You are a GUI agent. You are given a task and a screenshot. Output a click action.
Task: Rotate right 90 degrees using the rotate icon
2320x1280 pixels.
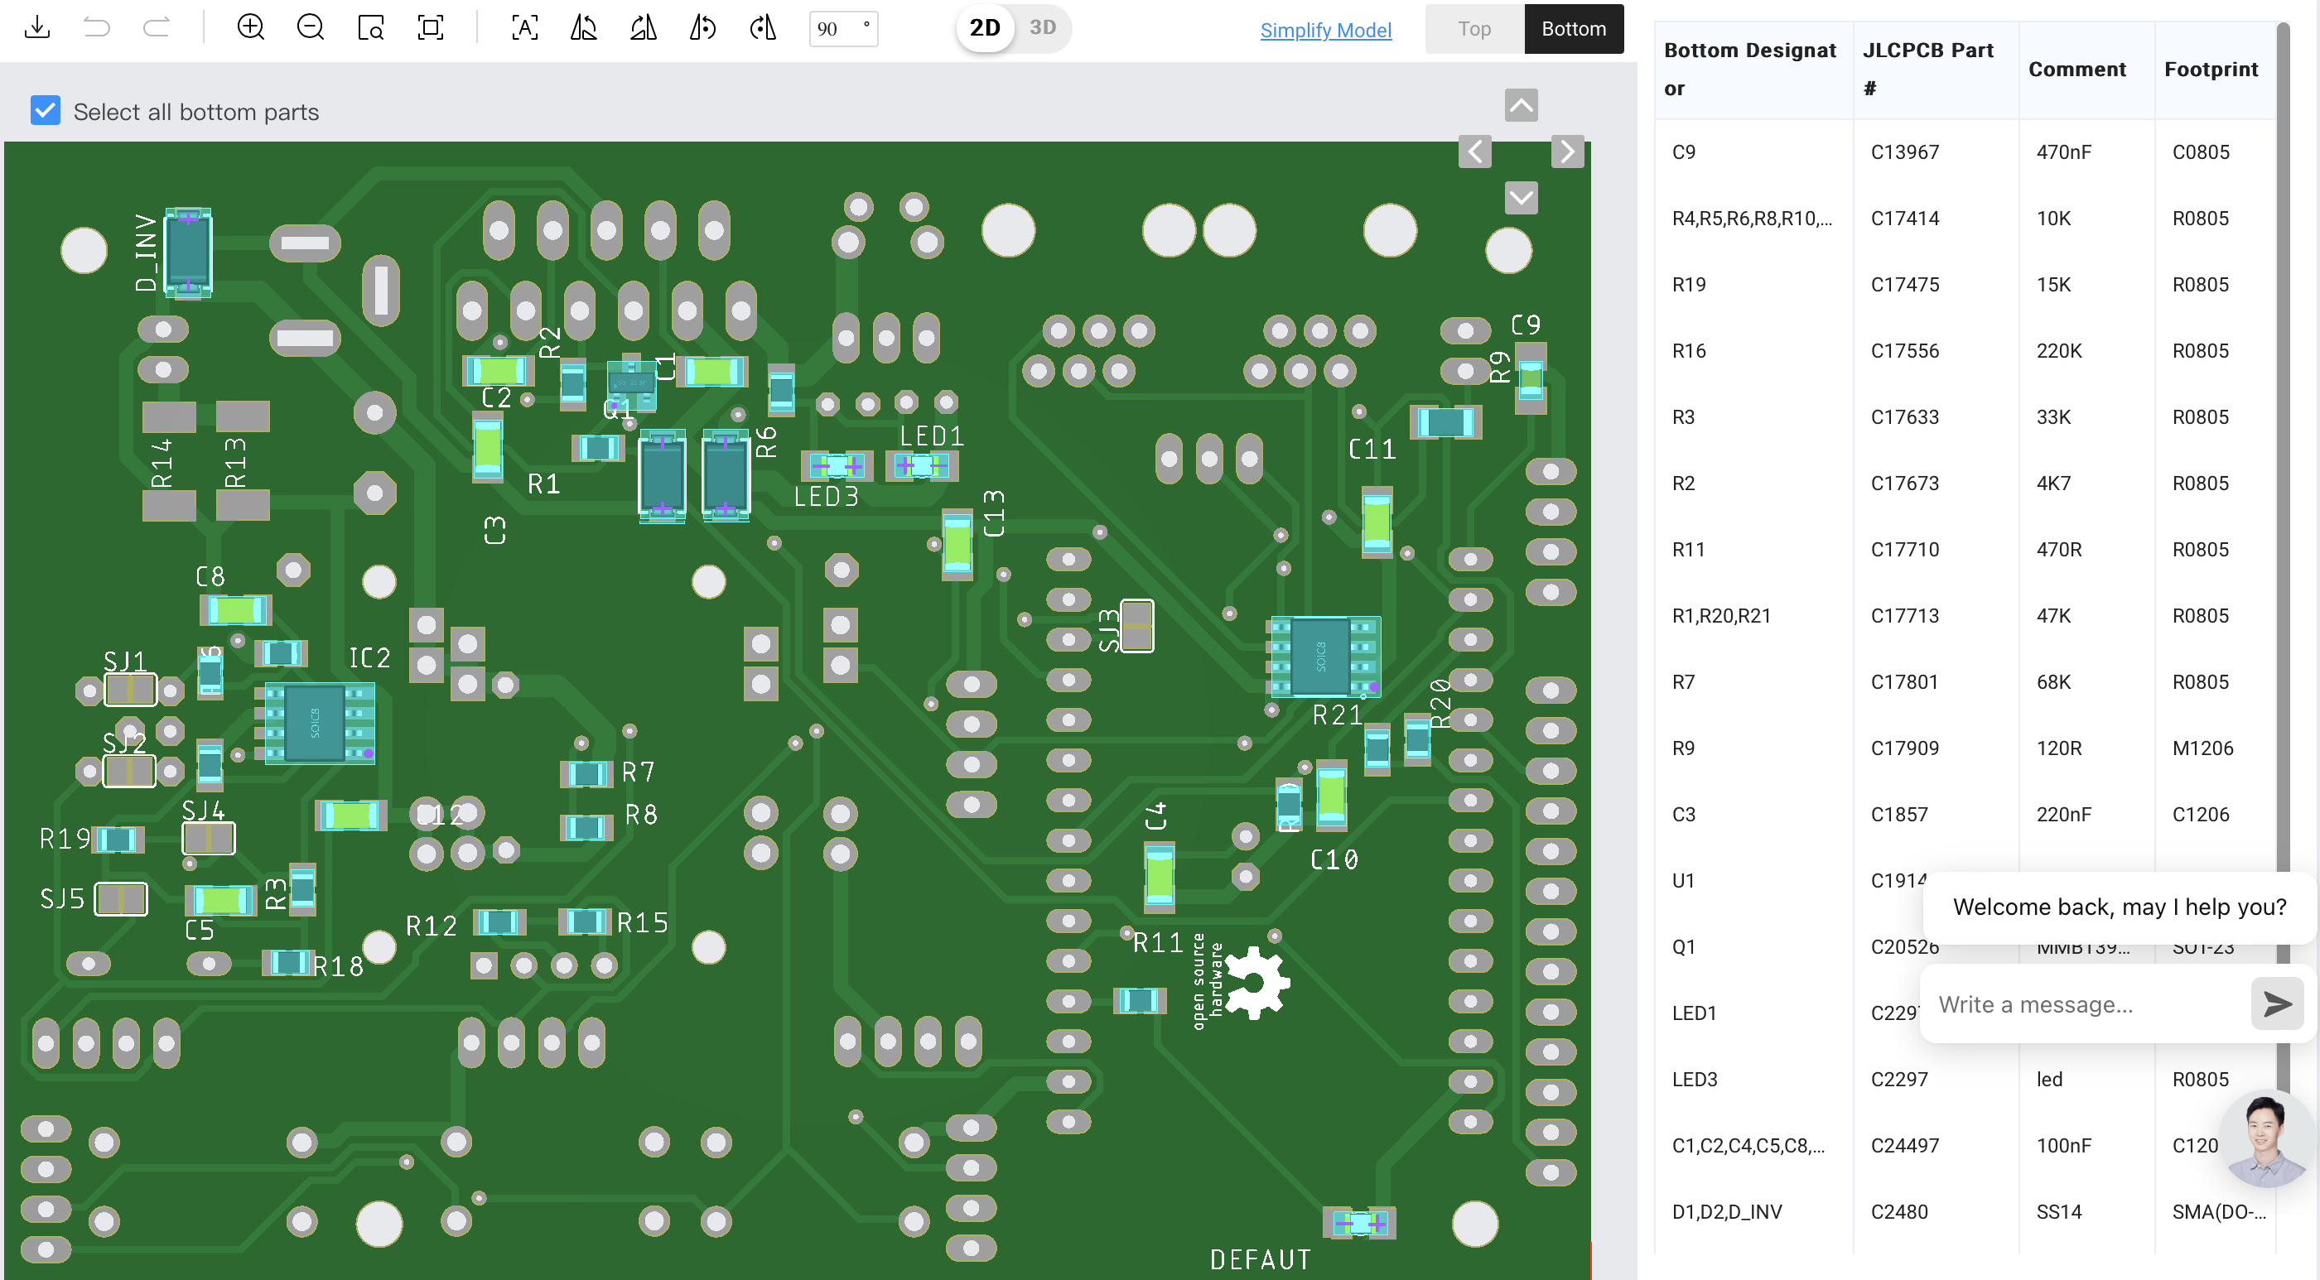[643, 28]
